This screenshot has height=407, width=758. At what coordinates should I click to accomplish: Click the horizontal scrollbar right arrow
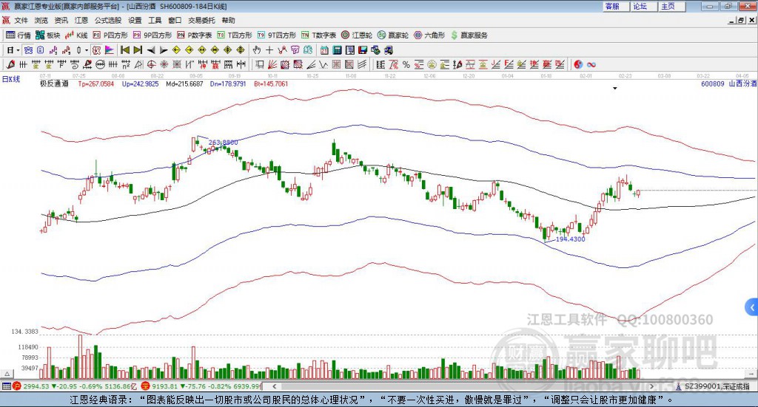tap(651, 386)
